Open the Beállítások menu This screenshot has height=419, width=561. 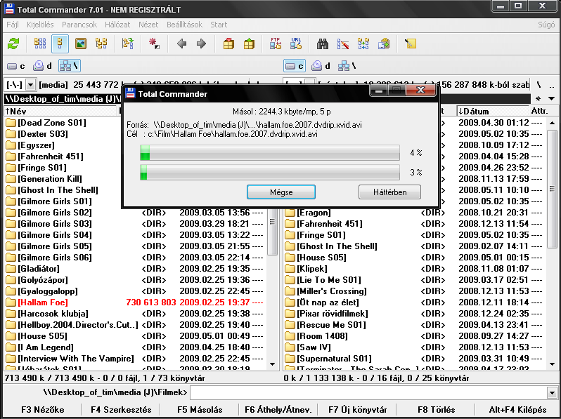(x=184, y=25)
